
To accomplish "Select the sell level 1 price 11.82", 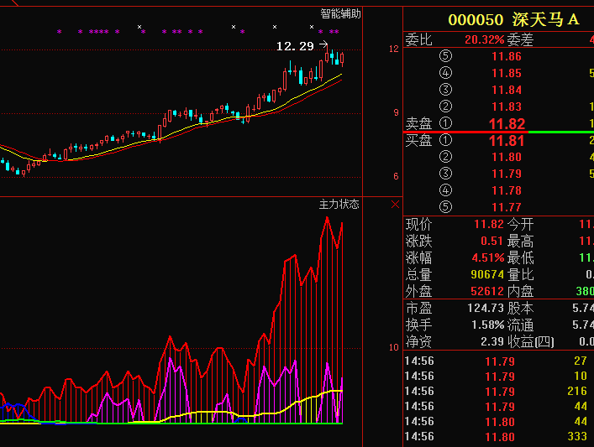I will tap(507, 124).
